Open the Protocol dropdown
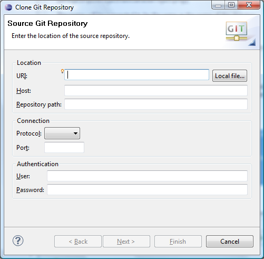This screenshot has width=264, height=259. (62, 133)
